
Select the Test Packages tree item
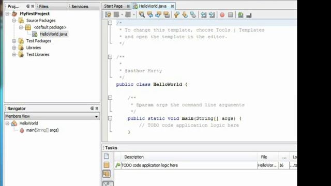39,41
